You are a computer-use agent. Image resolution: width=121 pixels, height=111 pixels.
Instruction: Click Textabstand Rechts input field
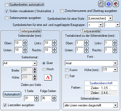(108, 50)
